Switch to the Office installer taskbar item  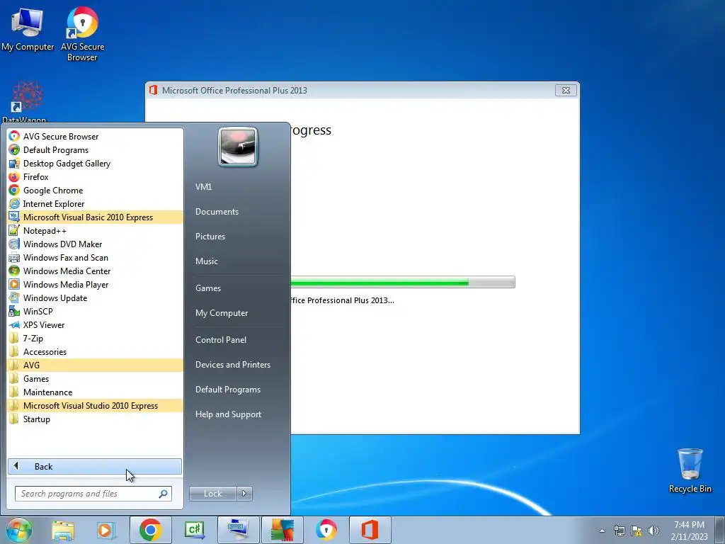[370, 530]
